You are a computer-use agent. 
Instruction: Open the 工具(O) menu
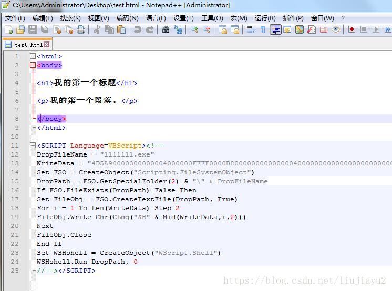[212, 18]
